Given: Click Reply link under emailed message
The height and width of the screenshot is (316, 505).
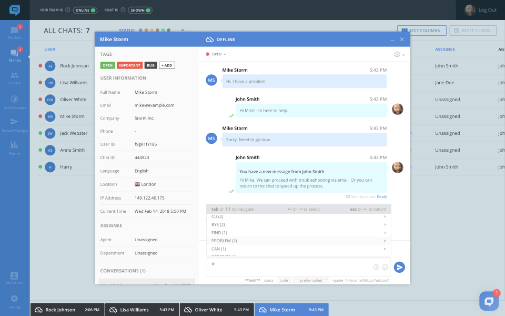Looking at the screenshot, I should pos(382,196).
